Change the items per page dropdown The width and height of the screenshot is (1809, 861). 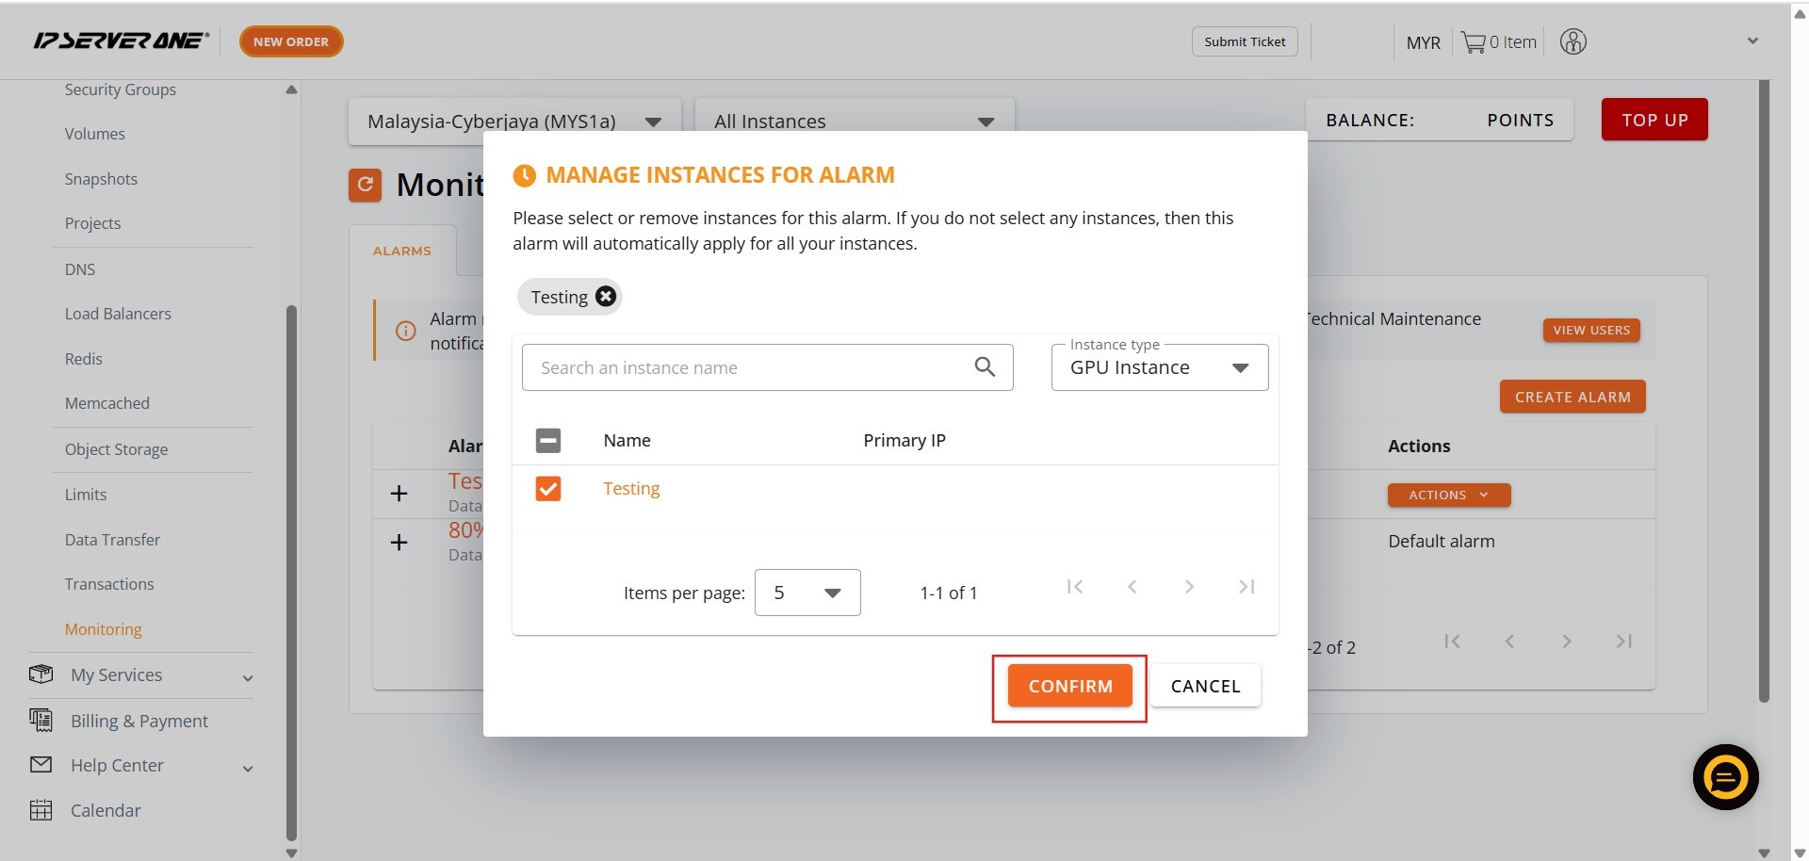807,593
